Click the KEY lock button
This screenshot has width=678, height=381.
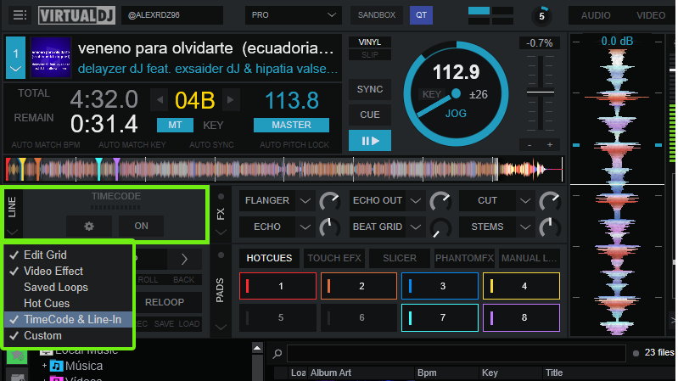tap(213, 125)
